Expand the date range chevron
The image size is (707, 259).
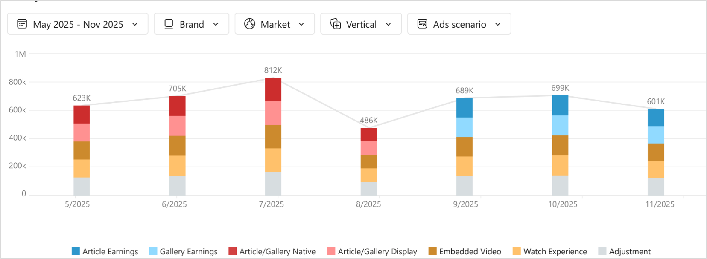point(135,24)
